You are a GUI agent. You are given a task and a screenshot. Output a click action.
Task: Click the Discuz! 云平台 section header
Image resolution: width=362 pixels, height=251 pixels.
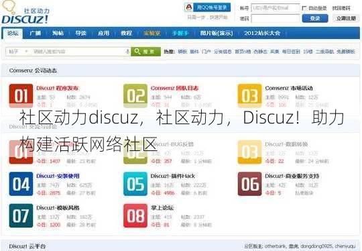pos(27,246)
